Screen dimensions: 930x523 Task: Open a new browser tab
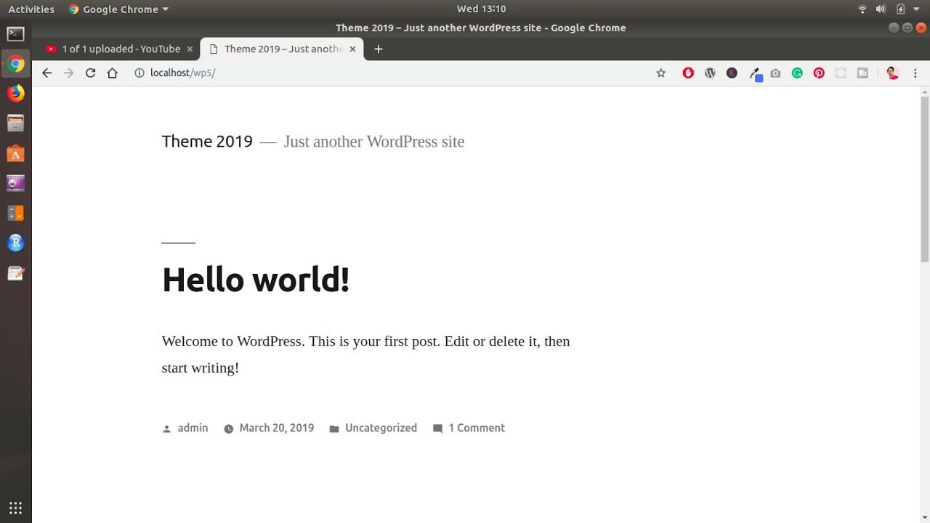coord(378,49)
